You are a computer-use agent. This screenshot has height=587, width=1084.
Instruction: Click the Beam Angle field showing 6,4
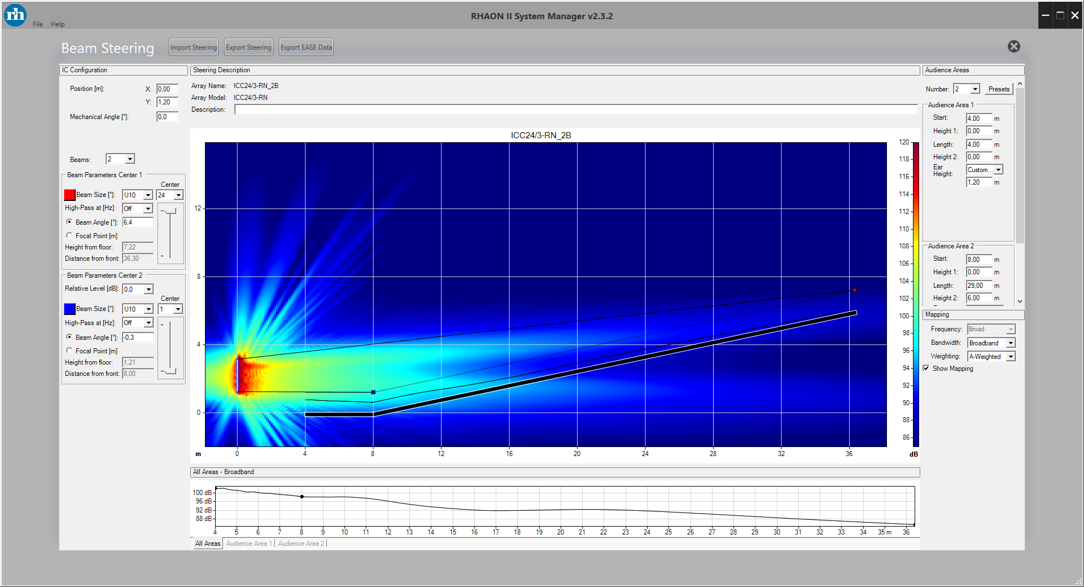(138, 222)
